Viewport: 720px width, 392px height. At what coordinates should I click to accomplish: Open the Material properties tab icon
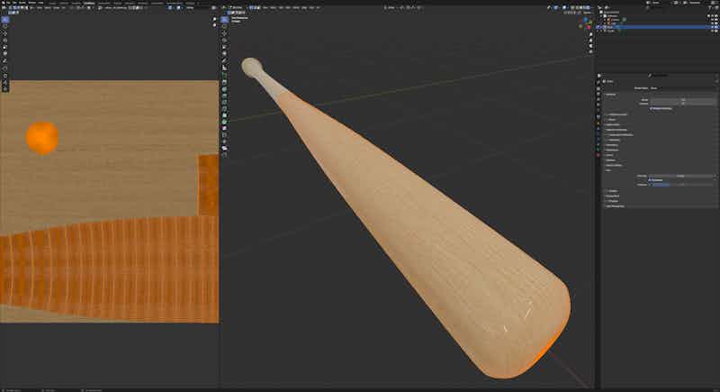tap(598, 155)
